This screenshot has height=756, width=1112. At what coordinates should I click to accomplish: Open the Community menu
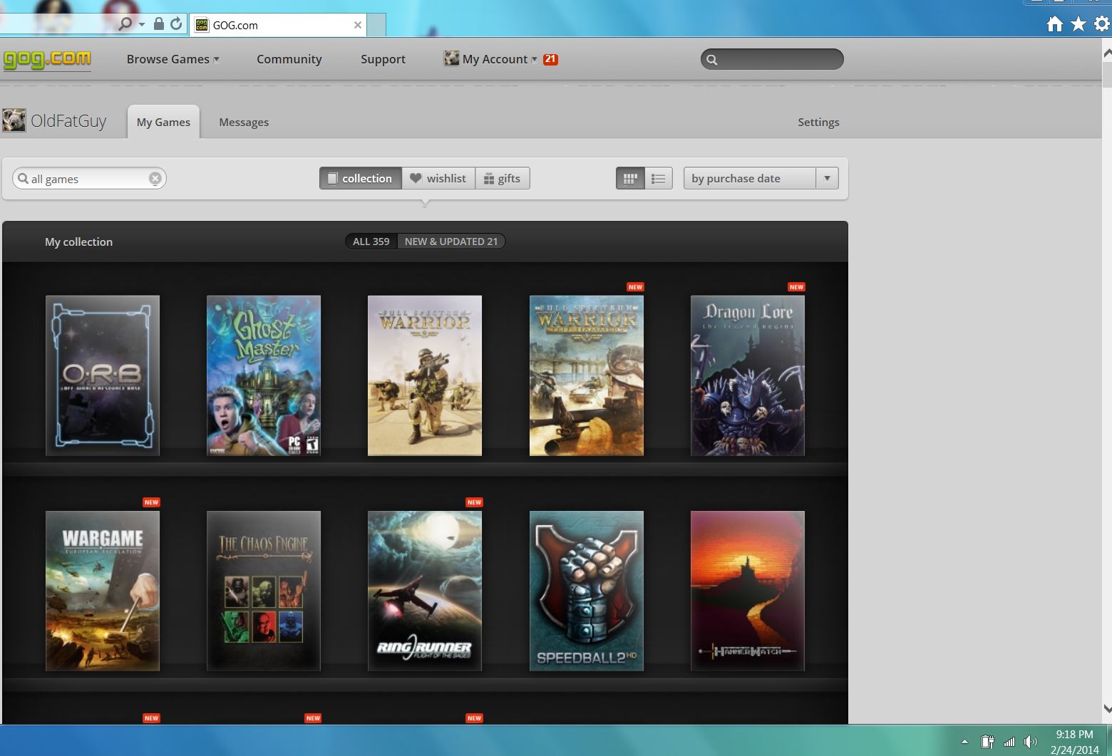[x=289, y=59]
